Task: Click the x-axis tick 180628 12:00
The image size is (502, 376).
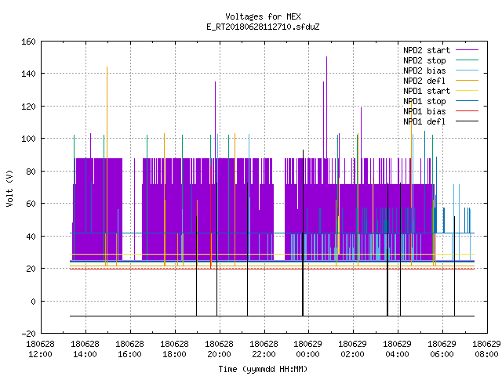Action: pos(40,349)
